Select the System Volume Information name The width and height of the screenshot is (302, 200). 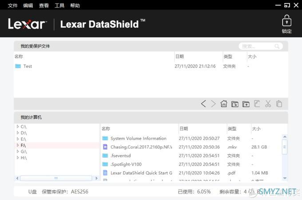point(139,138)
